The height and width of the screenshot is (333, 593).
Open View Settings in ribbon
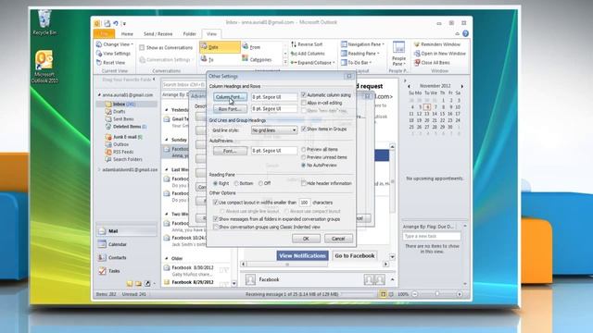(113, 54)
